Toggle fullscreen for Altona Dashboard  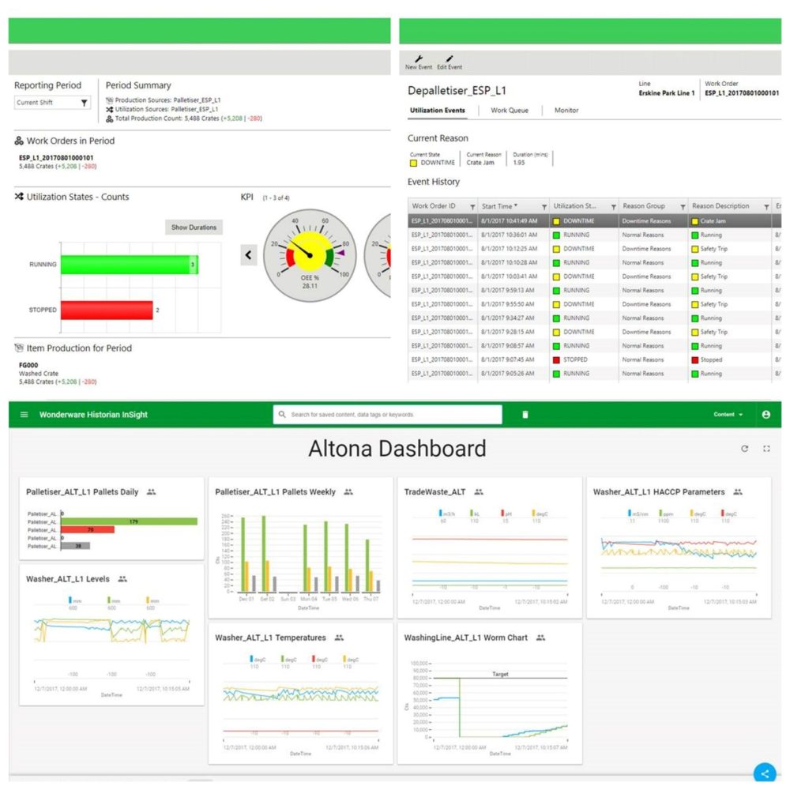[766, 449]
